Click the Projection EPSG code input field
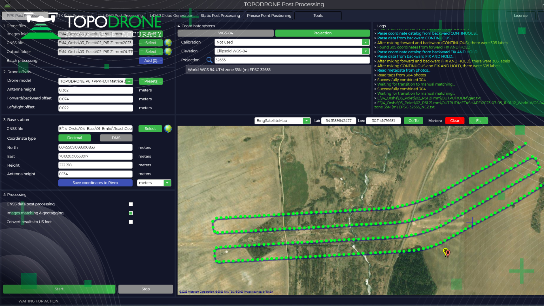The height and width of the screenshot is (306, 544). point(292,60)
